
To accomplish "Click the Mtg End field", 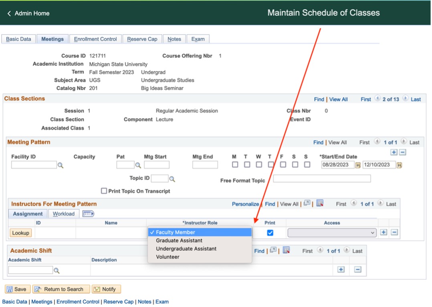I will 205,165.
